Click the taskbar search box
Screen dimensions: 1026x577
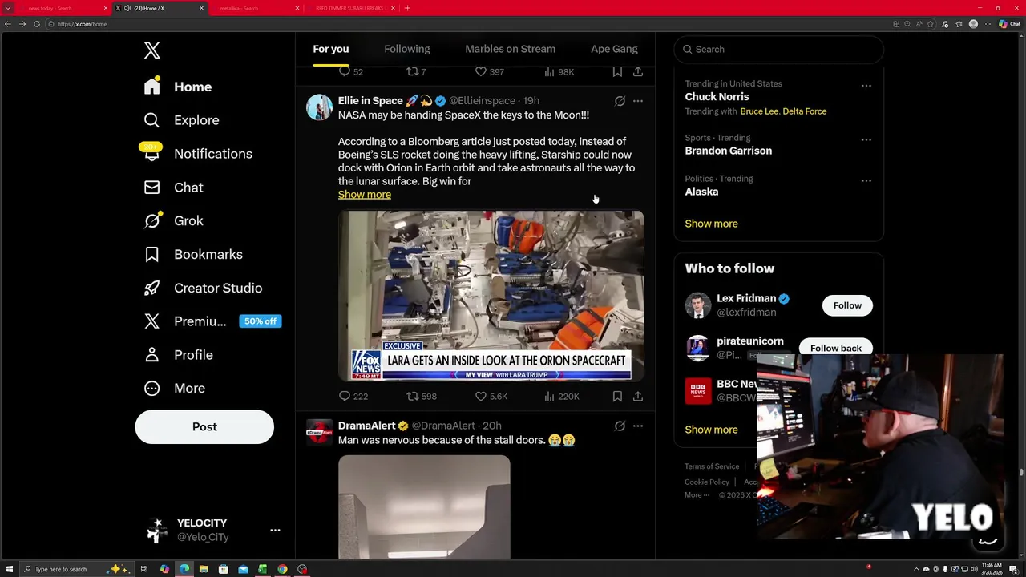pos(76,569)
